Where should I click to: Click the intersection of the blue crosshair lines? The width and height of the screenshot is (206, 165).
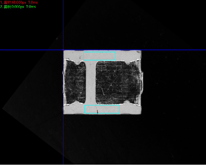63,50
